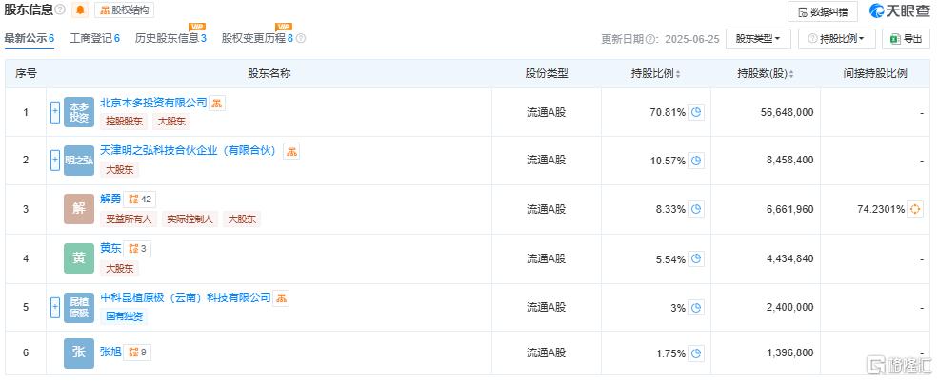This screenshot has height=381, width=938.
Task: Open pie chart for 10.57% holding
Action: point(696,160)
